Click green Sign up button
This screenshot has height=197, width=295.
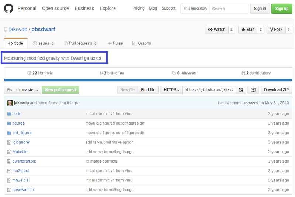tap(282, 9)
